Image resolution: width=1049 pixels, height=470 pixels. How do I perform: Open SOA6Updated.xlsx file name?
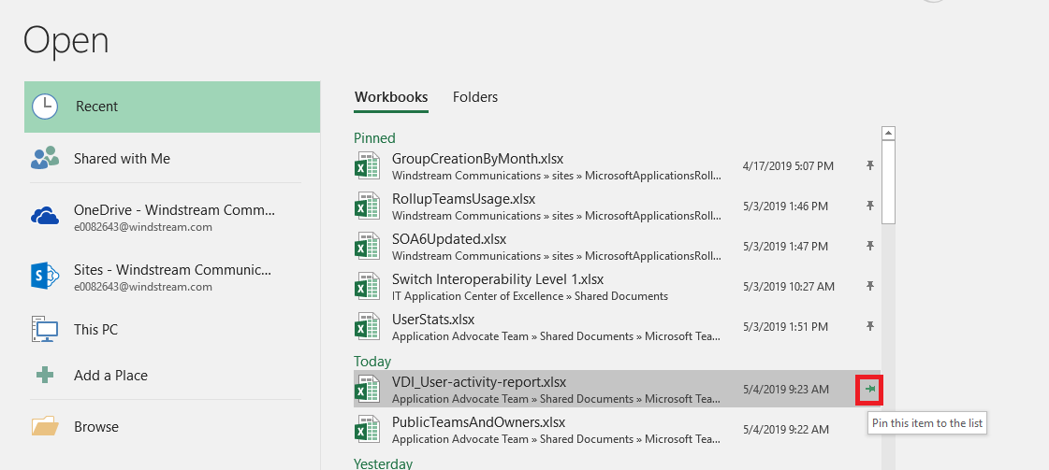449,239
